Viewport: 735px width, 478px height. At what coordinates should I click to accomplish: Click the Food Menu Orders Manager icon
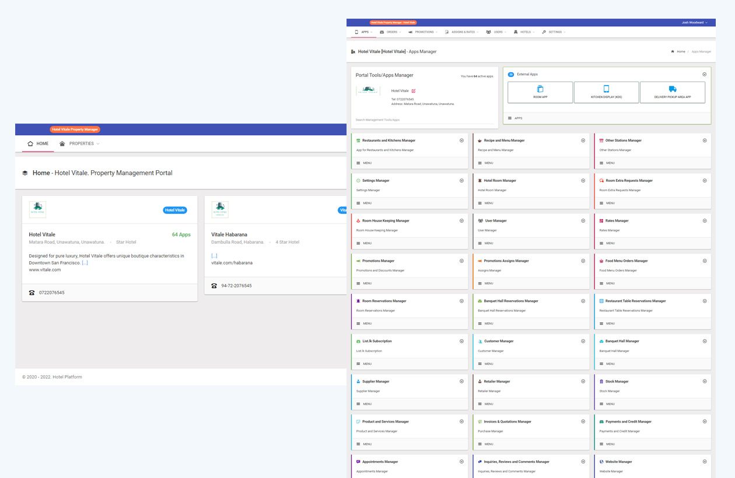[x=601, y=261]
